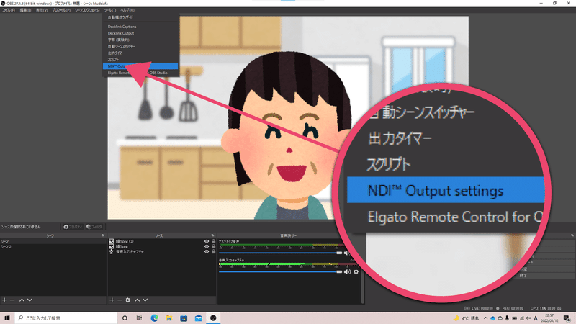Remove selected scene with minus icon
The width and height of the screenshot is (576, 324).
12,300
